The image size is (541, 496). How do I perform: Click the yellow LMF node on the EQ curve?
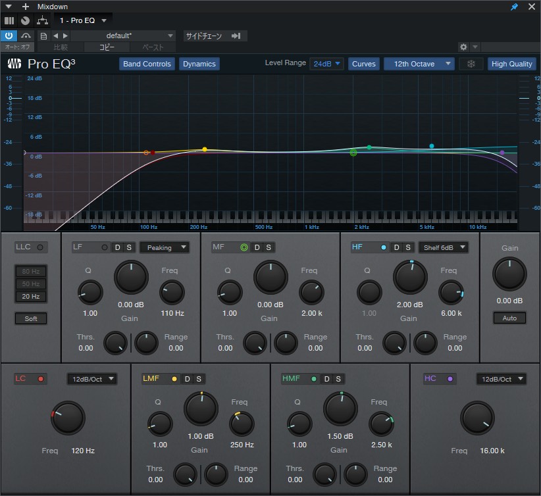pos(204,150)
